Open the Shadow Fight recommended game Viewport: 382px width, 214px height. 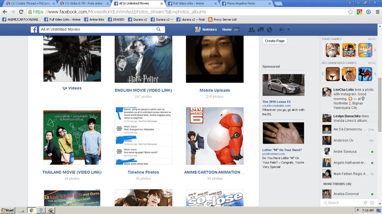tap(333, 74)
